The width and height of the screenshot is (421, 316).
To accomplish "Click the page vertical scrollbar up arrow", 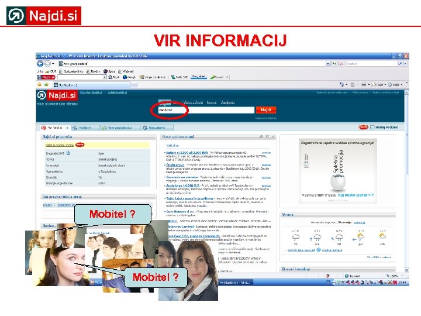I will pyautogui.click(x=406, y=92).
